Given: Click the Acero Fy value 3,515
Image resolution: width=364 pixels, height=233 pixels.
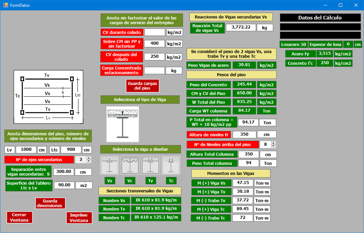Looking at the screenshot, I should [x=325, y=54].
